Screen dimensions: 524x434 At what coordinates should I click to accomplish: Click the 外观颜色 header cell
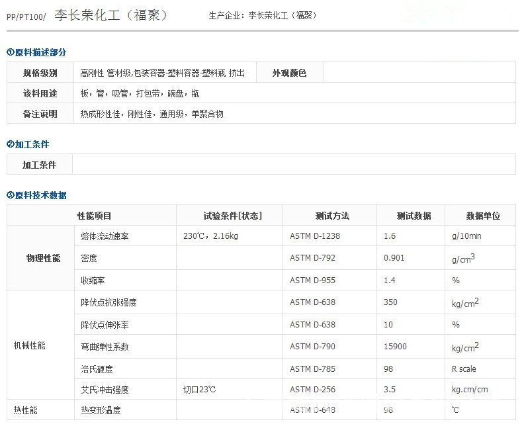(289, 73)
